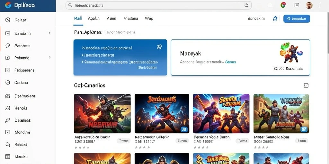This screenshot has width=329, height=164.
Task: Click the blue badge on second game thumbnail
Action: click(184, 129)
